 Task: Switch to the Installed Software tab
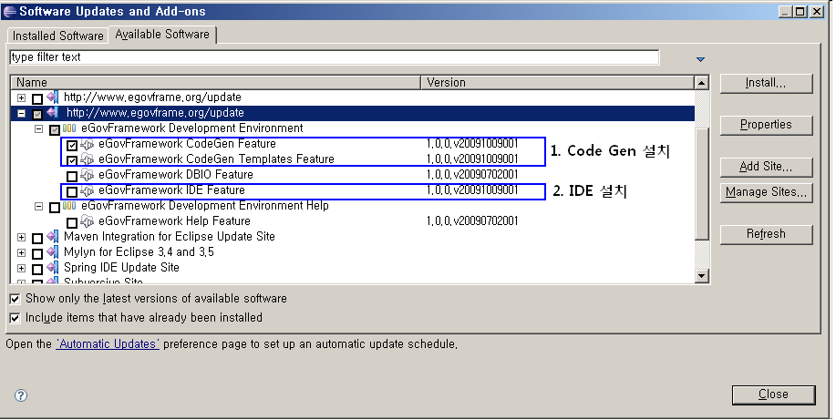tap(57, 36)
